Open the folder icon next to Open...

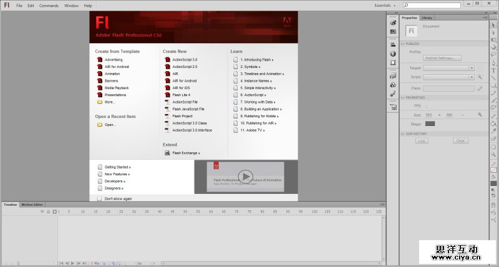[x=99, y=125]
